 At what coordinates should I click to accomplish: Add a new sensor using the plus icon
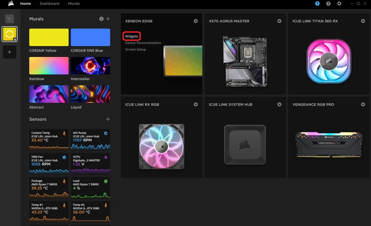click(108, 119)
